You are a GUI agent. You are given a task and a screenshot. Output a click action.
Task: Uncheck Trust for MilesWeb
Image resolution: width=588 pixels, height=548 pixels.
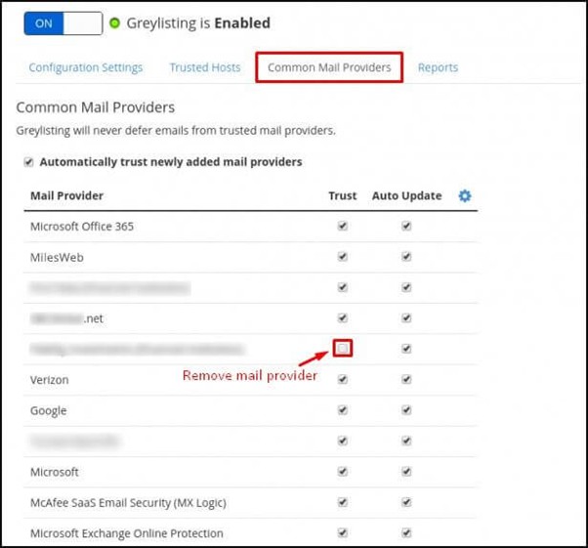[342, 257]
